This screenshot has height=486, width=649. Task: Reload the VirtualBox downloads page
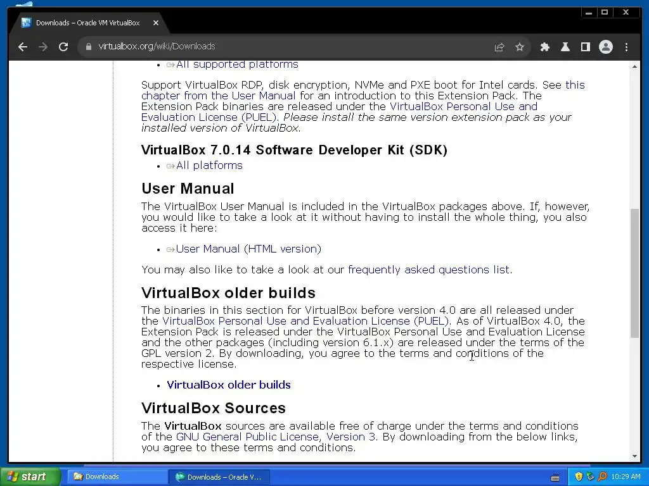[63, 47]
